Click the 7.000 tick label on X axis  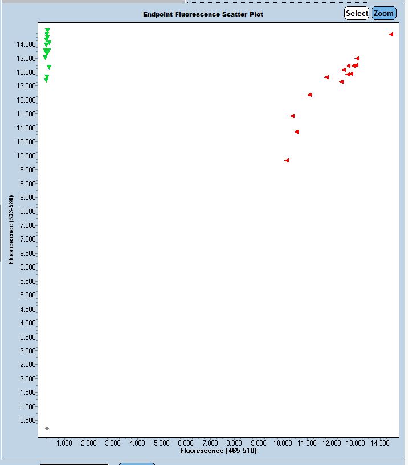(210, 443)
